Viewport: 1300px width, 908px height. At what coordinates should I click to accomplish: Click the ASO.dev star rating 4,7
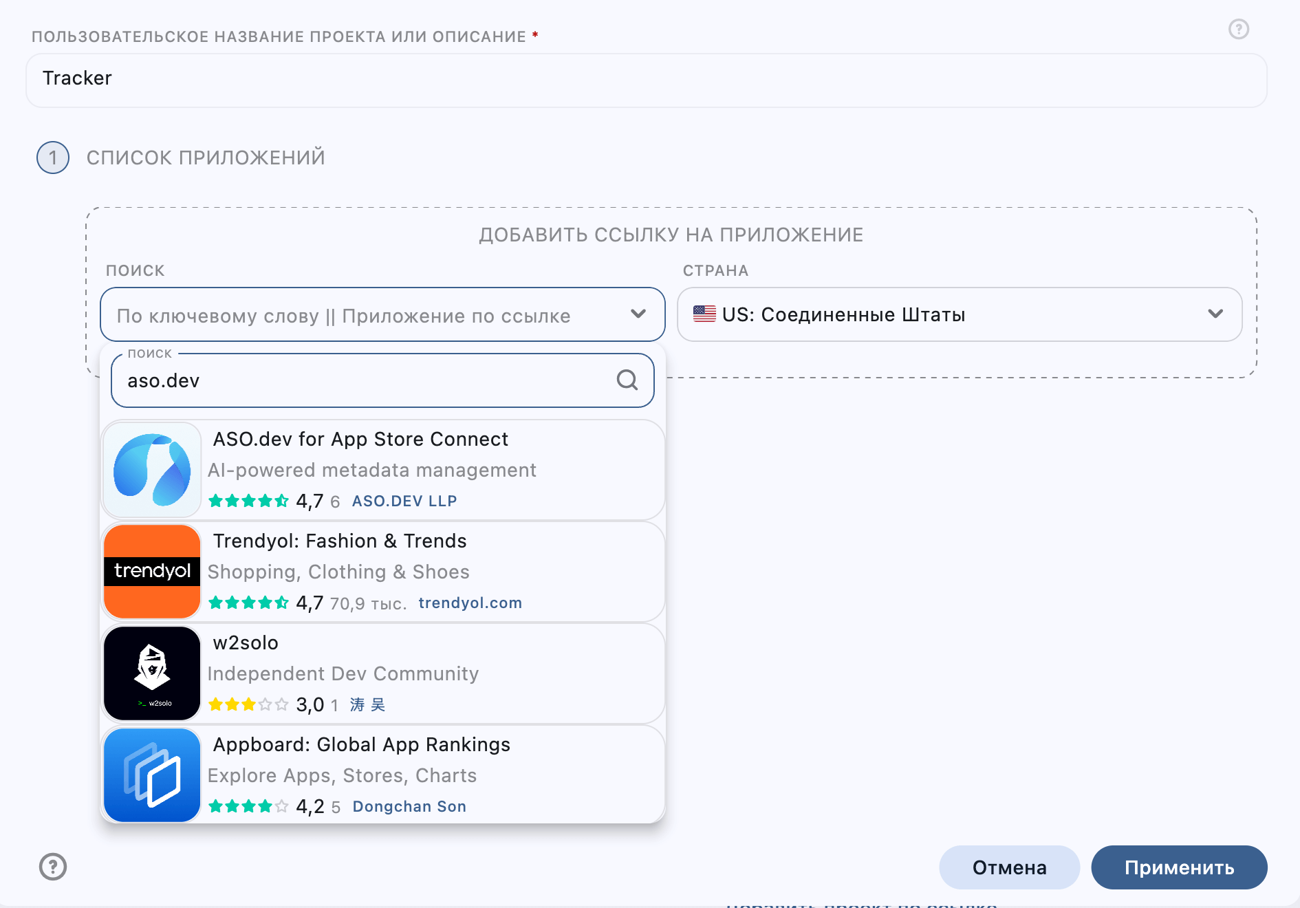266,501
